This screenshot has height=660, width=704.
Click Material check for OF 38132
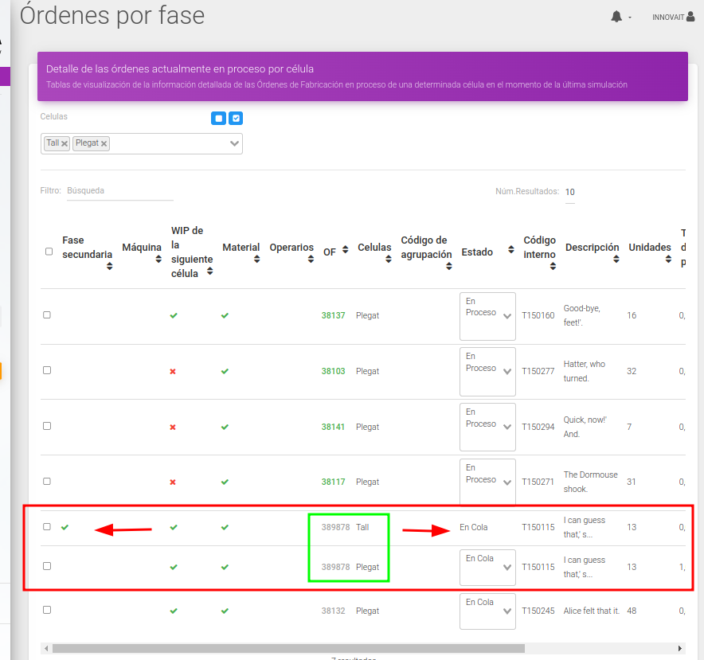point(225,611)
